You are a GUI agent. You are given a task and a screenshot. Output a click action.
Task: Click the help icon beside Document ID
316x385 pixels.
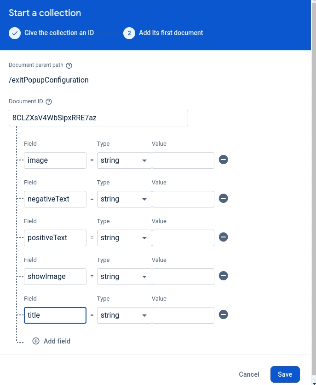tap(49, 101)
